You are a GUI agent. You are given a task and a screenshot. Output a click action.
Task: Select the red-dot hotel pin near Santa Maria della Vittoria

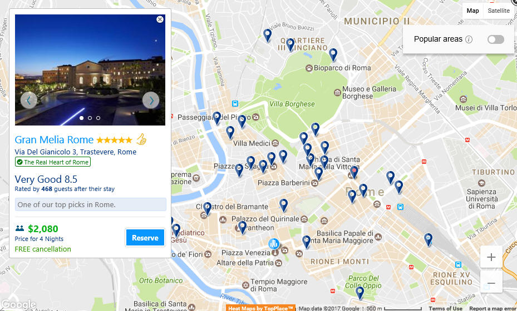(354, 172)
